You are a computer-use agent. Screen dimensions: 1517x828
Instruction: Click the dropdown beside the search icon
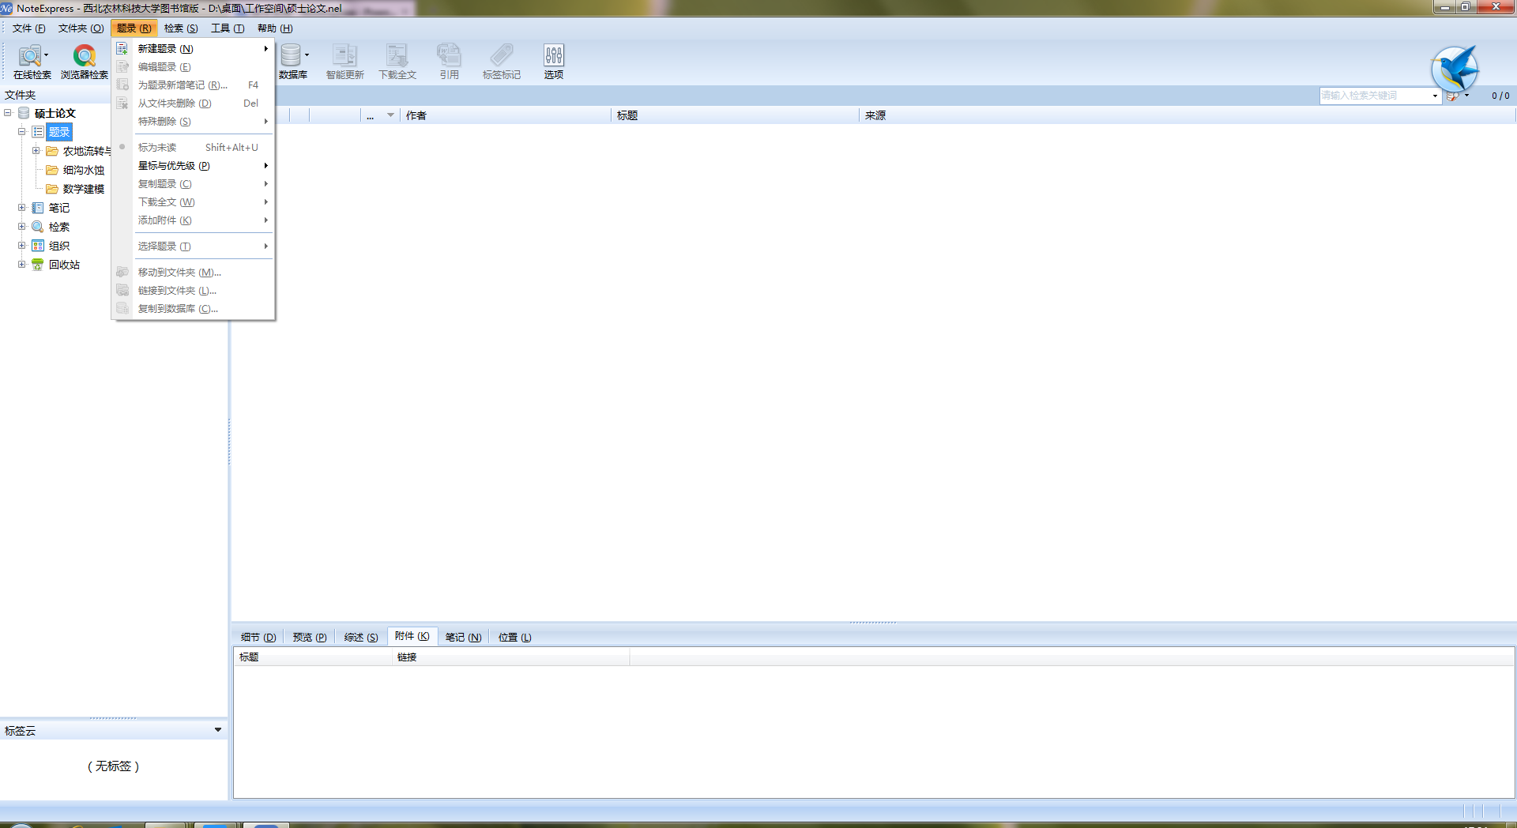click(1466, 96)
